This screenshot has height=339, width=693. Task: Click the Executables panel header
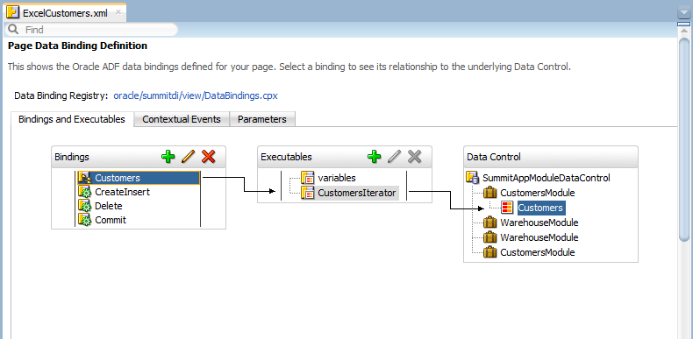pos(345,157)
